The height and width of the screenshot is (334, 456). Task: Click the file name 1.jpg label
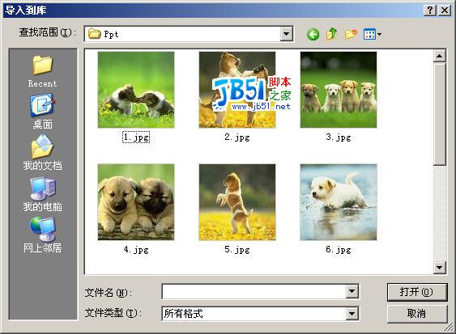click(x=136, y=137)
